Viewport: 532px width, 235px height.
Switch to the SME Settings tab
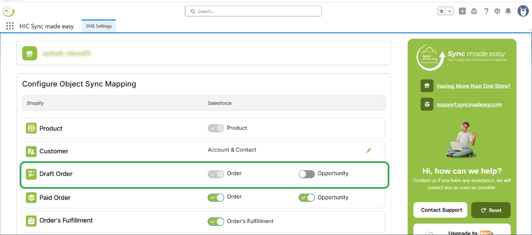[98, 26]
